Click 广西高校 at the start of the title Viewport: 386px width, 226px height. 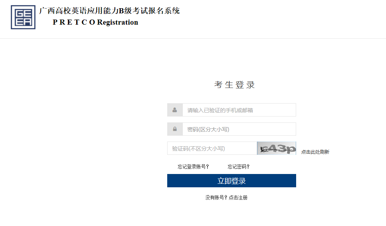tap(54, 11)
